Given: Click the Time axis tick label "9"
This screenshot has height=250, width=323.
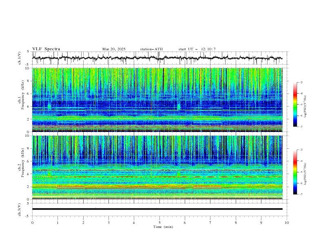Looking at the screenshot, I should point(261,223).
